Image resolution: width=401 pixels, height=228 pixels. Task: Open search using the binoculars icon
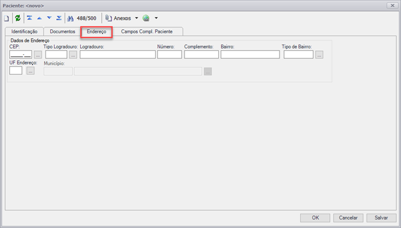click(70, 18)
